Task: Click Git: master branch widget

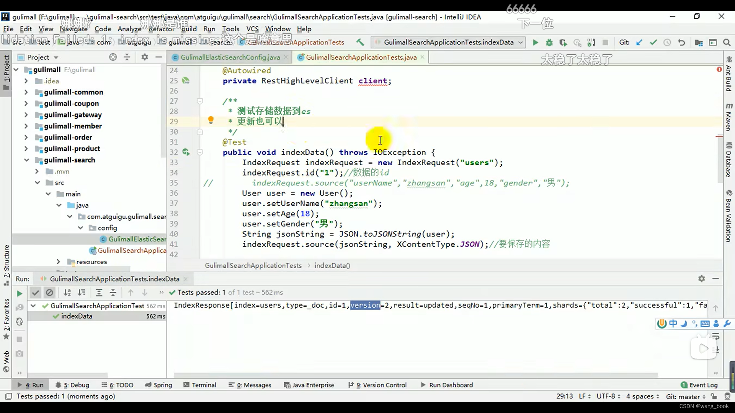Action: [686, 396]
